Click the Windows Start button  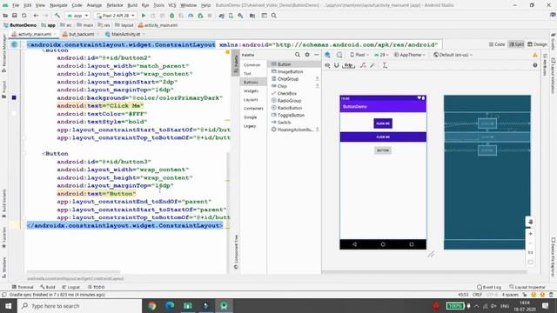coord(8,306)
